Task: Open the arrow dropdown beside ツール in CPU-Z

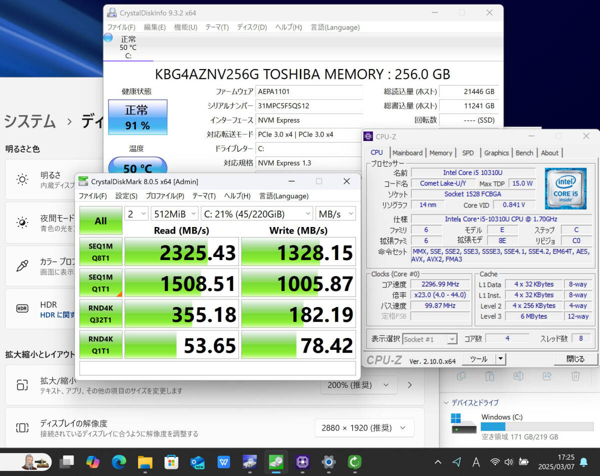Action: pos(501,359)
